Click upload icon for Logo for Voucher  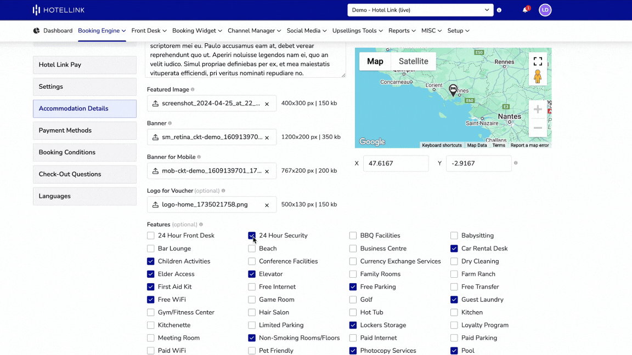[156, 205]
